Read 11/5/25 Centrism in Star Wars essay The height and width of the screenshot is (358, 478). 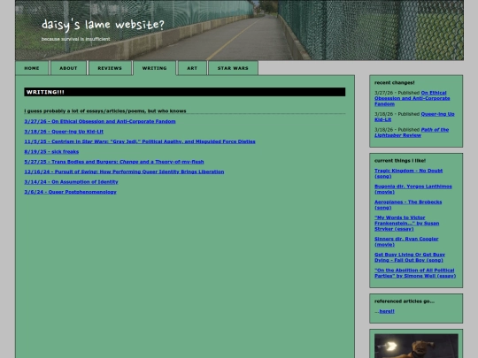click(x=140, y=141)
